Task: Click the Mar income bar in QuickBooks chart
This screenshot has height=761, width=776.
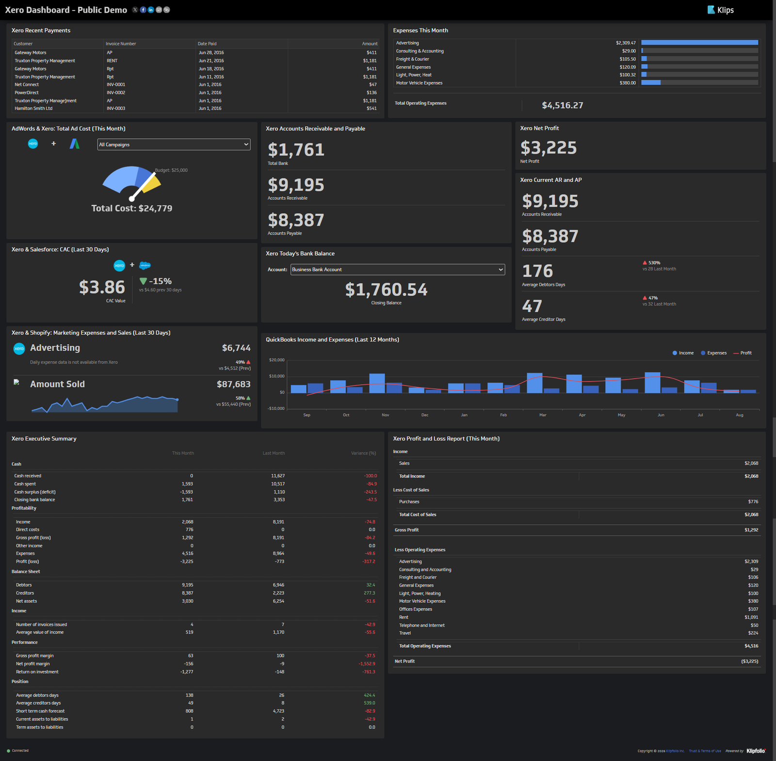Action: click(x=534, y=383)
